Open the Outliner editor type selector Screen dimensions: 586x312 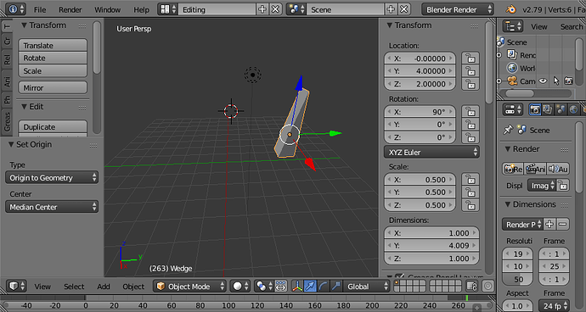pos(513,26)
